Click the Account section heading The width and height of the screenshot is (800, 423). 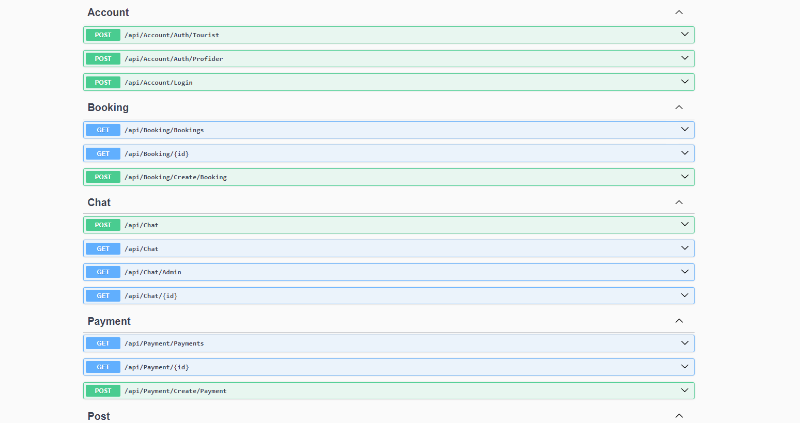click(108, 12)
